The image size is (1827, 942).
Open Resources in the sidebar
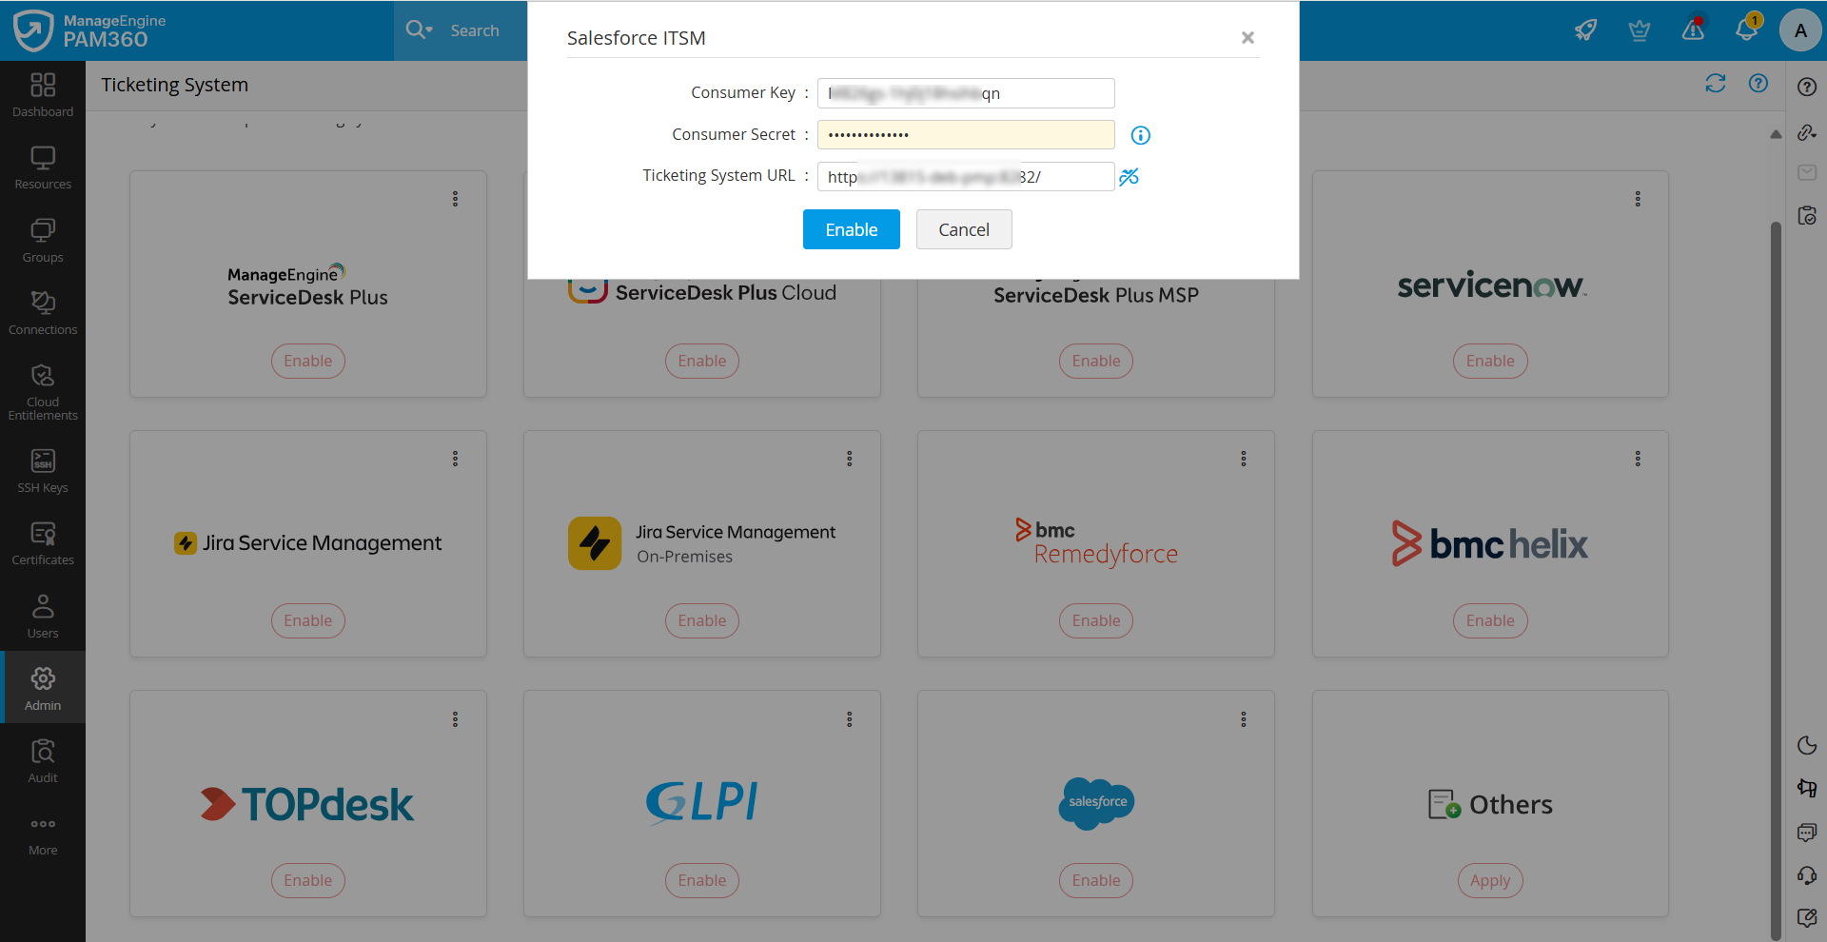43,168
